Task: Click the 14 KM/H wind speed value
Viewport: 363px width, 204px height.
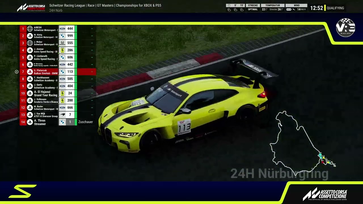Action: click(x=301, y=9)
